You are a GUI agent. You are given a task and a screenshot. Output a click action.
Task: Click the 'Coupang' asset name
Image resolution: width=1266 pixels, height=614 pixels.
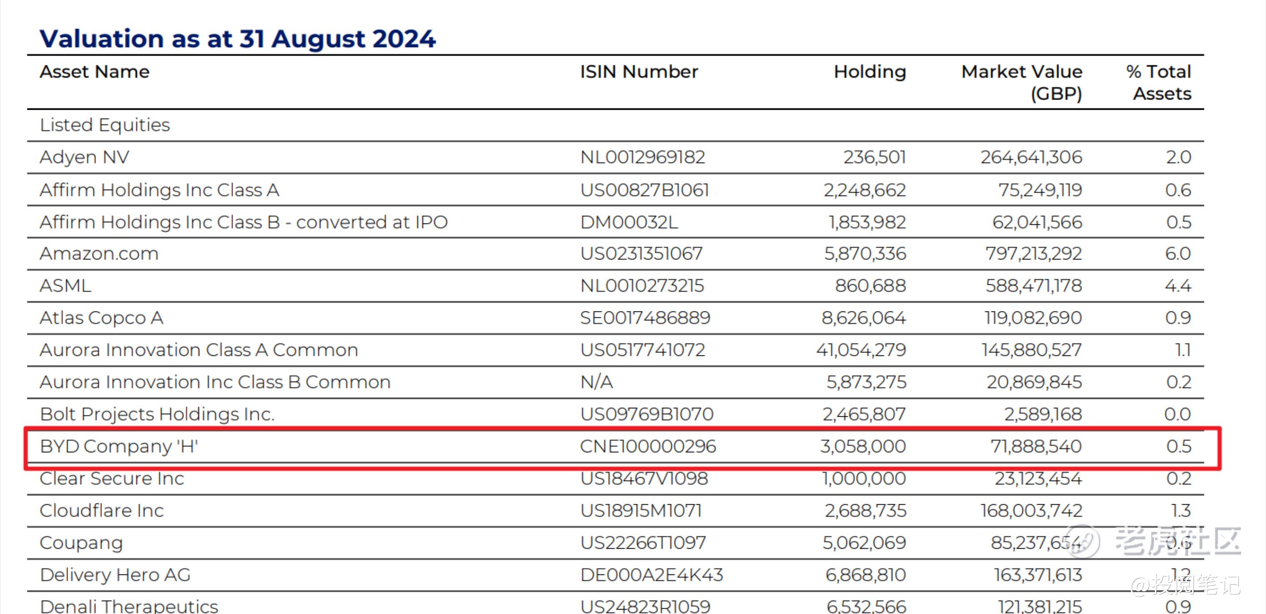[x=81, y=543]
